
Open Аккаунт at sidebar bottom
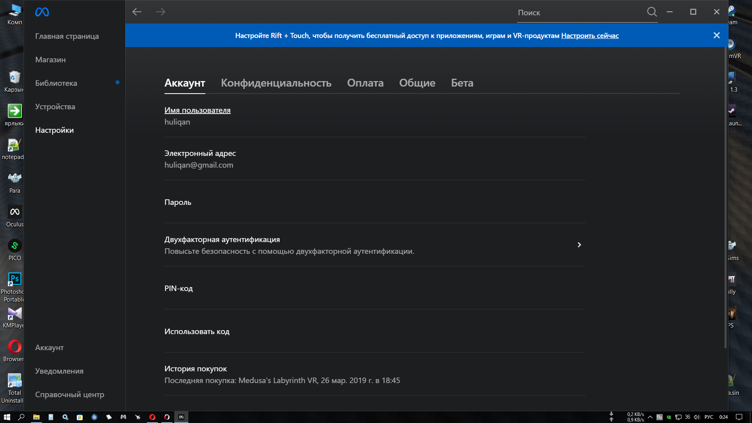pos(49,347)
